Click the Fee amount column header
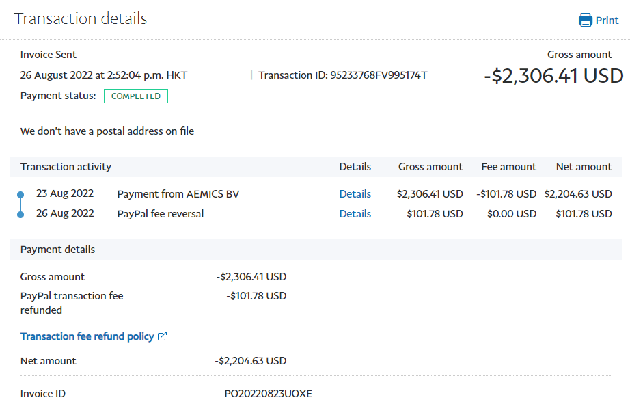 (508, 167)
